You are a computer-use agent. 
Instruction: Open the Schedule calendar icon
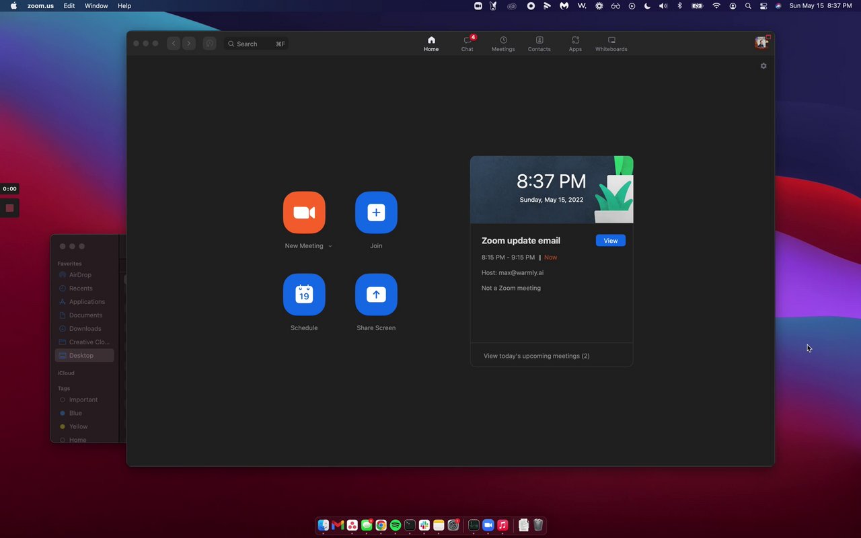[x=304, y=295]
